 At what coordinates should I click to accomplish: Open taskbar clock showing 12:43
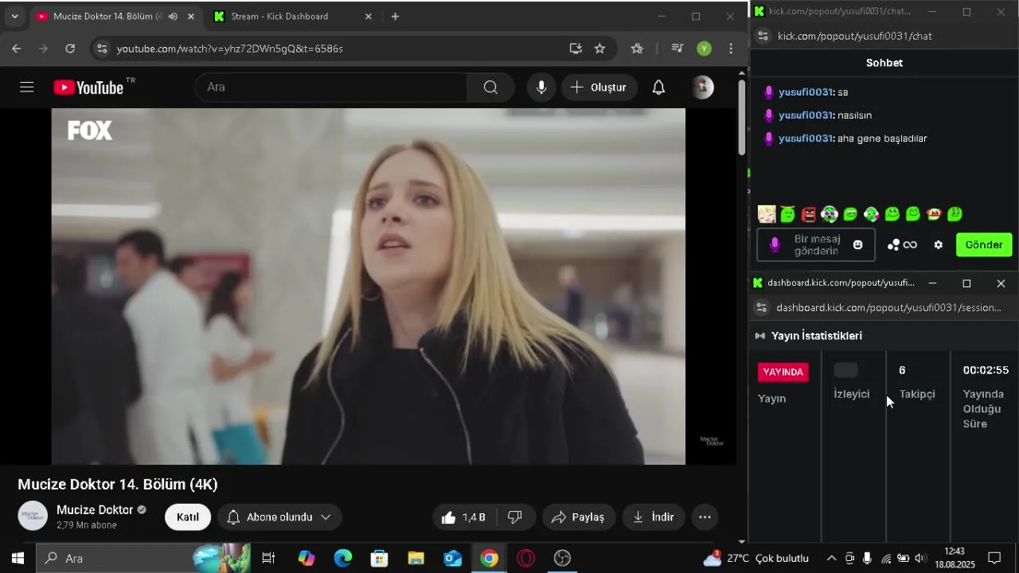[955, 558]
